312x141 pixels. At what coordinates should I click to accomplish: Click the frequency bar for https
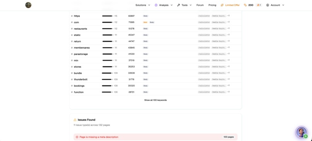click(x=108, y=16)
